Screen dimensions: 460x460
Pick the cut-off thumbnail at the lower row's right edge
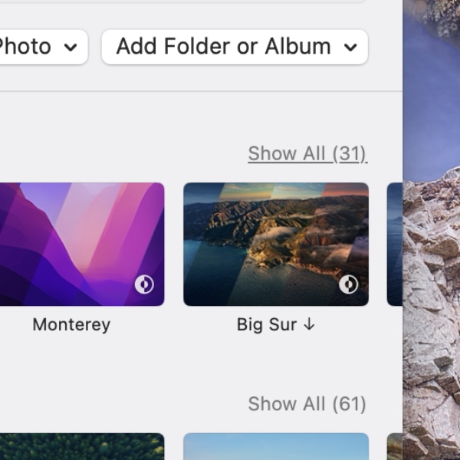pos(394,446)
